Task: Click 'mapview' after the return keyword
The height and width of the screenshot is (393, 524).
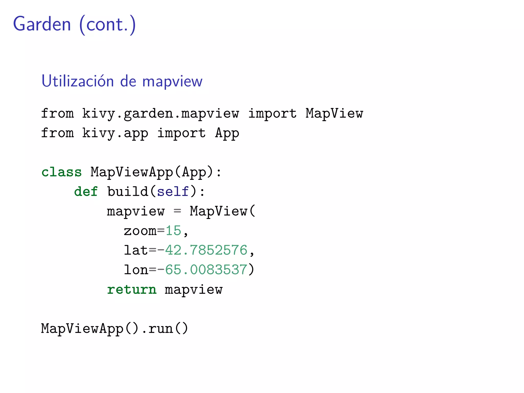Action: click(193, 290)
